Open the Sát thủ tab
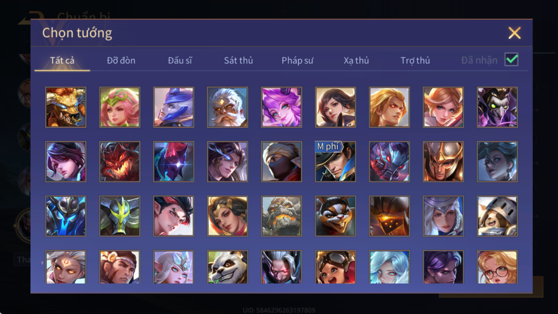The width and height of the screenshot is (558, 314). click(238, 61)
